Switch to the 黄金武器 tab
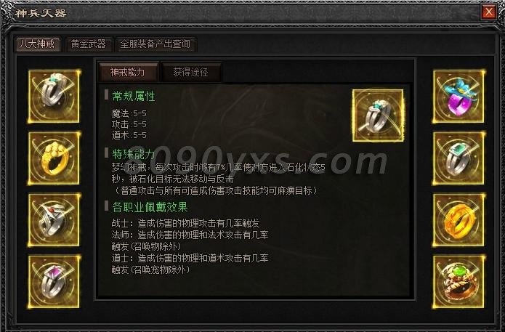Screen dimensions: 505x332 [88, 44]
